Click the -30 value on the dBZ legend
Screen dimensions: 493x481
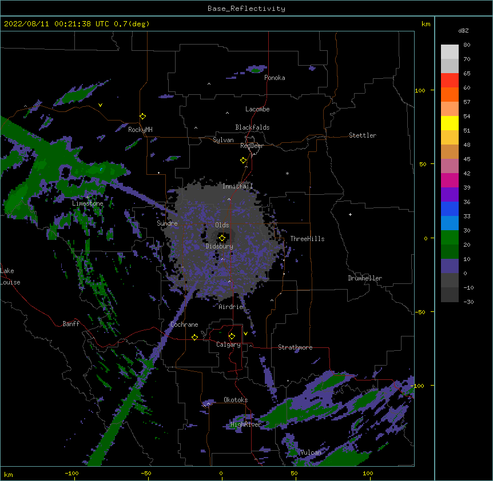[468, 302]
